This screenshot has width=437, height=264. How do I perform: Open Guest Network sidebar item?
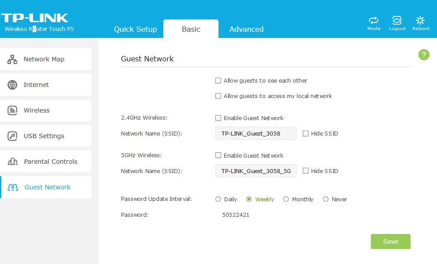(46, 187)
